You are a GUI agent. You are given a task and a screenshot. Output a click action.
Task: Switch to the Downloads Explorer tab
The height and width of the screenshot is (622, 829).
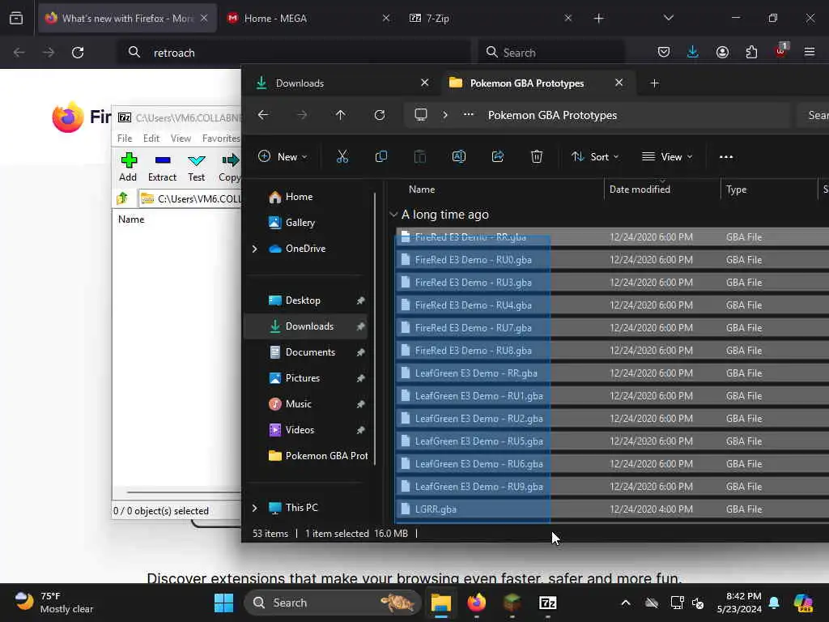coord(342,83)
